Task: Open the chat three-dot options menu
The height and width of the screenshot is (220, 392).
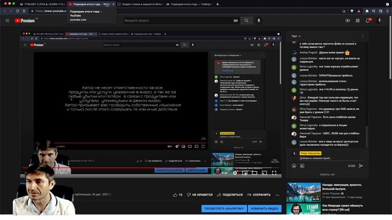Action: (363, 37)
